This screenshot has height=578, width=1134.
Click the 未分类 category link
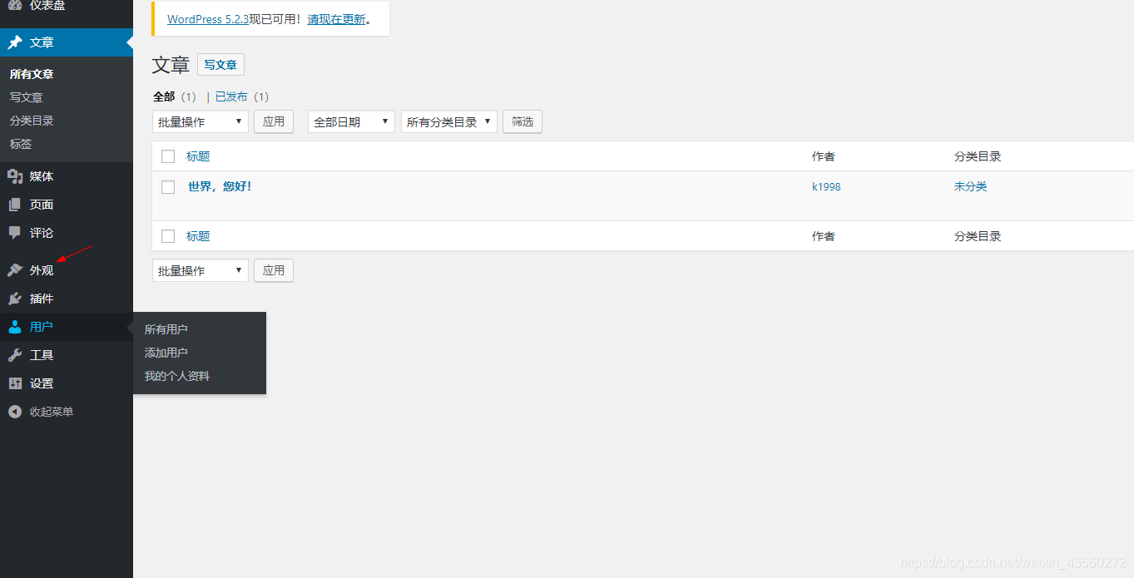[970, 186]
